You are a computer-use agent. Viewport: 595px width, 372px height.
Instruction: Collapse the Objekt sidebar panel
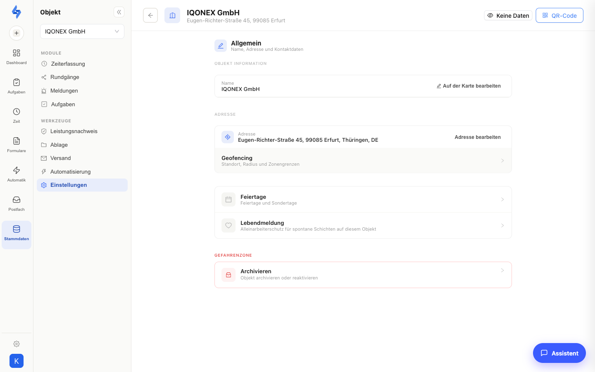[x=119, y=12]
